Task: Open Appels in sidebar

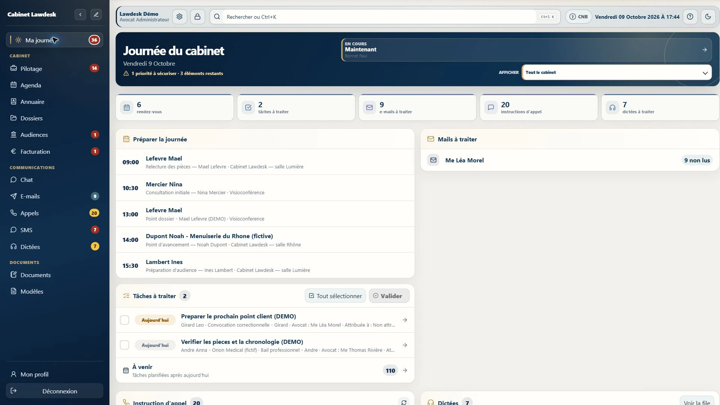Action: pos(54,213)
